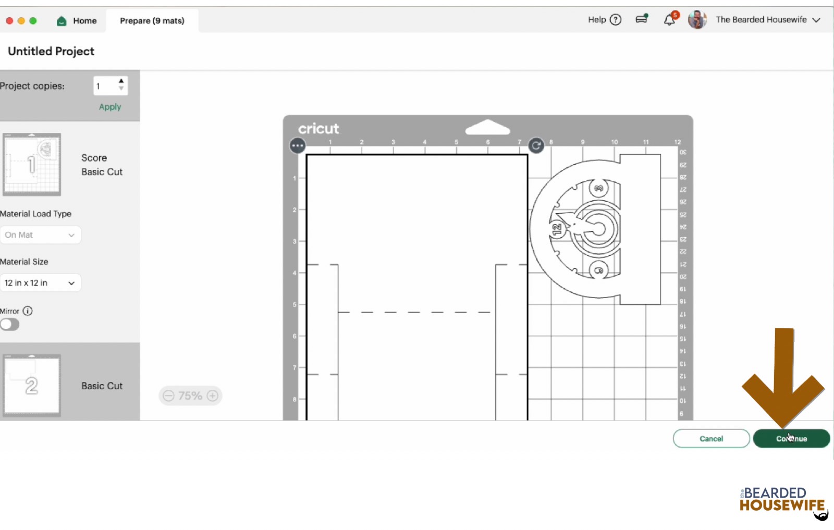The image size is (834, 530).
Task: Open the Help question mark icon
Action: [x=616, y=20]
